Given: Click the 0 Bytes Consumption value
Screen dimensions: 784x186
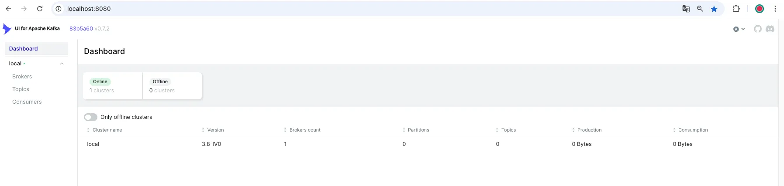Looking at the screenshot, I should [x=683, y=144].
